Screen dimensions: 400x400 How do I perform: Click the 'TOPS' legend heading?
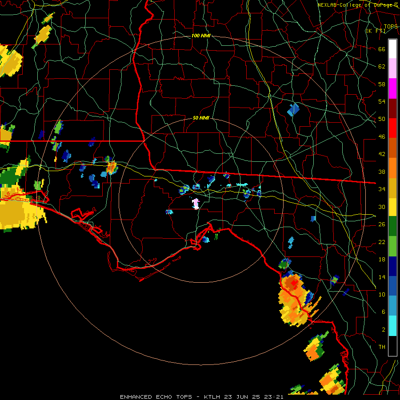[x=391, y=27]
